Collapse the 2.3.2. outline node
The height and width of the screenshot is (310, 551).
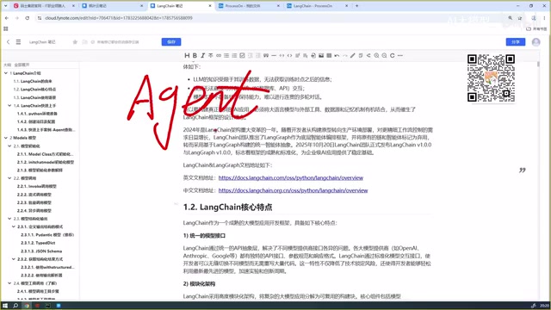pyautogui.click(x=14, y=259)
